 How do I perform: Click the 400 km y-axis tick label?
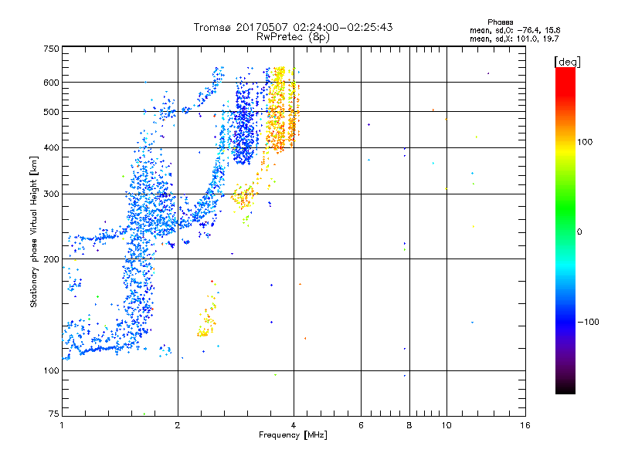pos(51,147)
